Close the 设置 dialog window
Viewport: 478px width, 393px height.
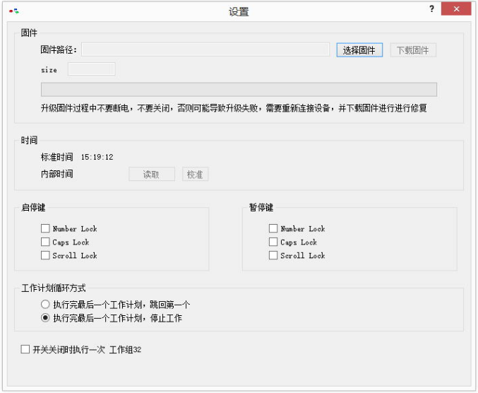[456, 9]
